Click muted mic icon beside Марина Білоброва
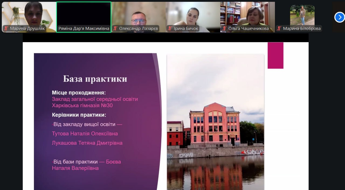This screenshot has height=190, width=345. (279, 28)
